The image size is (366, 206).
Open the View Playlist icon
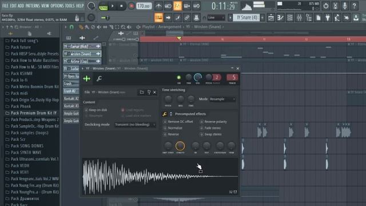click(x=270, y=18)
